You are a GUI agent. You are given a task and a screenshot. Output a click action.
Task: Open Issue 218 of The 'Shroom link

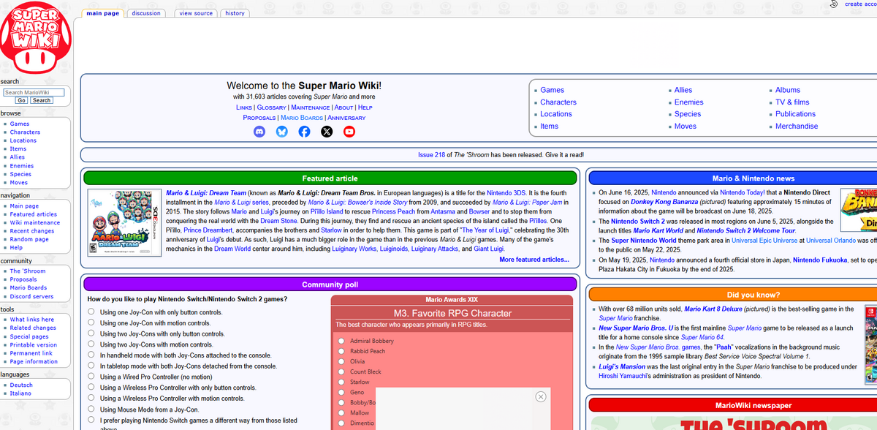(x=431, y=155)
